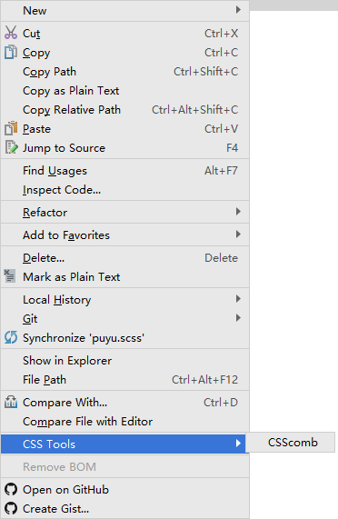
Task: Open the Git submenu arrow
Action: (x=238, y=318)
